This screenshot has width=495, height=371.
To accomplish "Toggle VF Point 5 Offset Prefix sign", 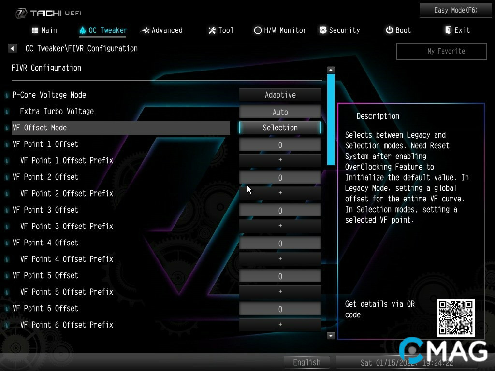I will coord(280,292).
